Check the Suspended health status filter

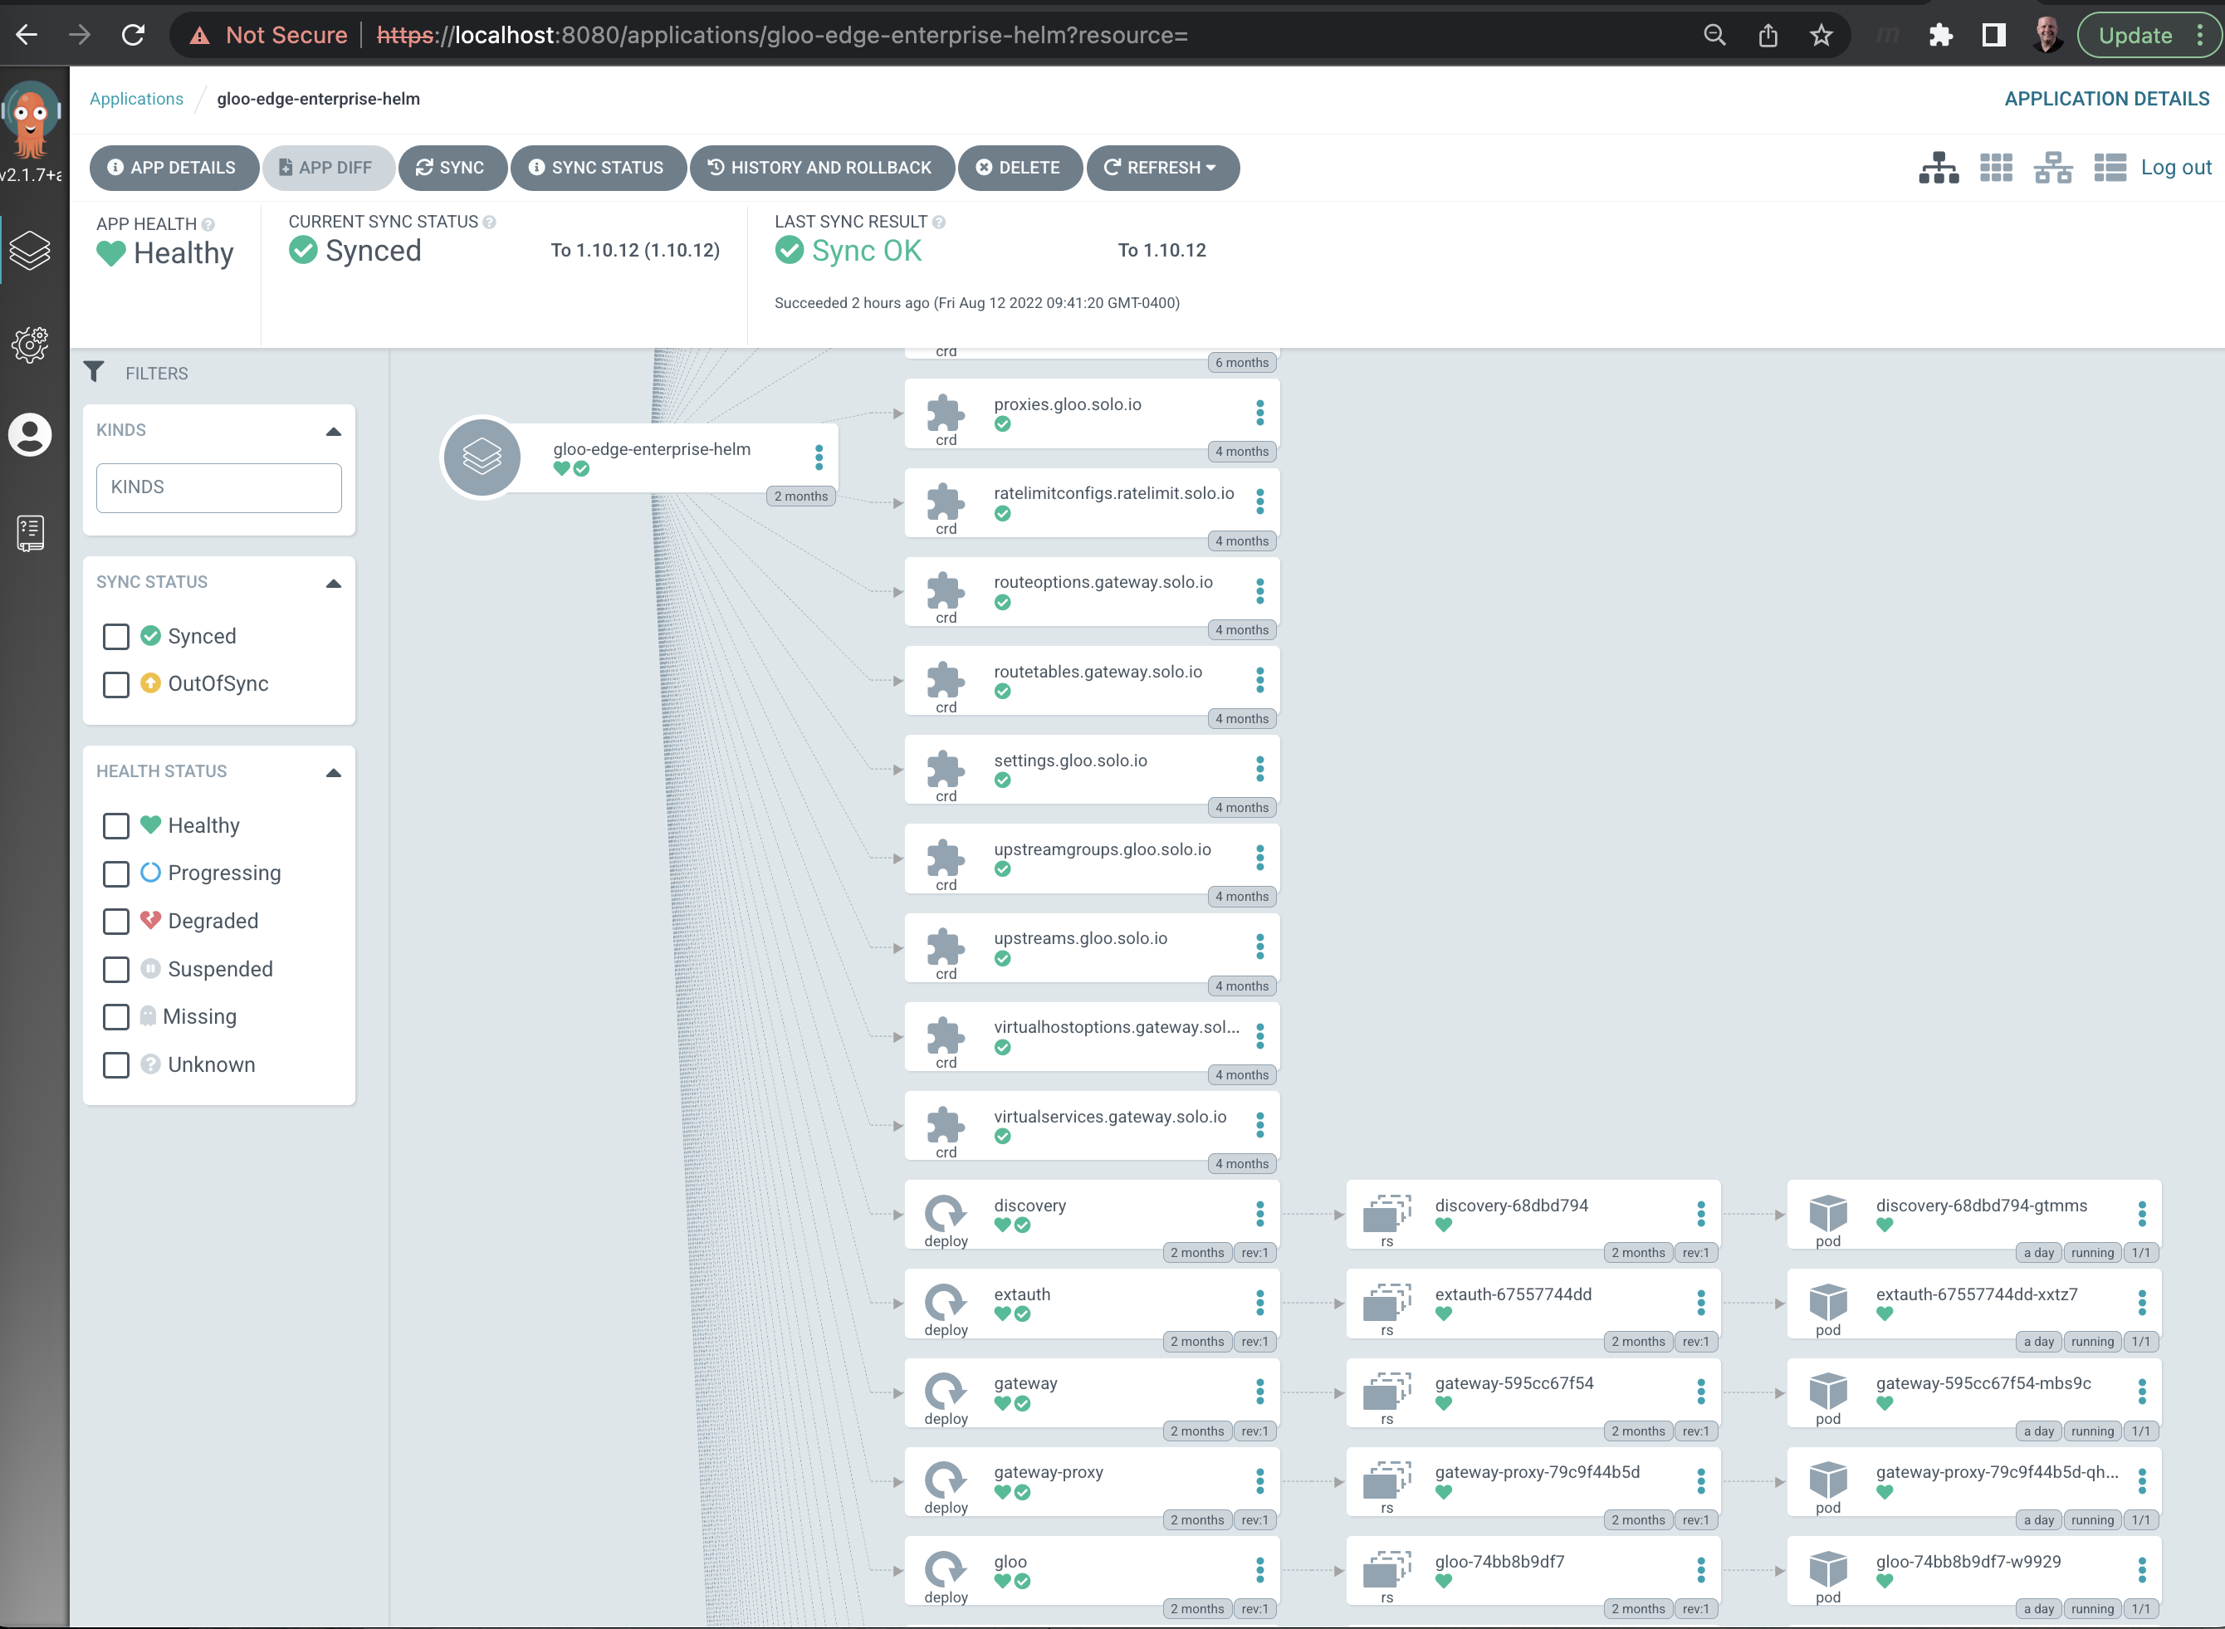point(116,969)
